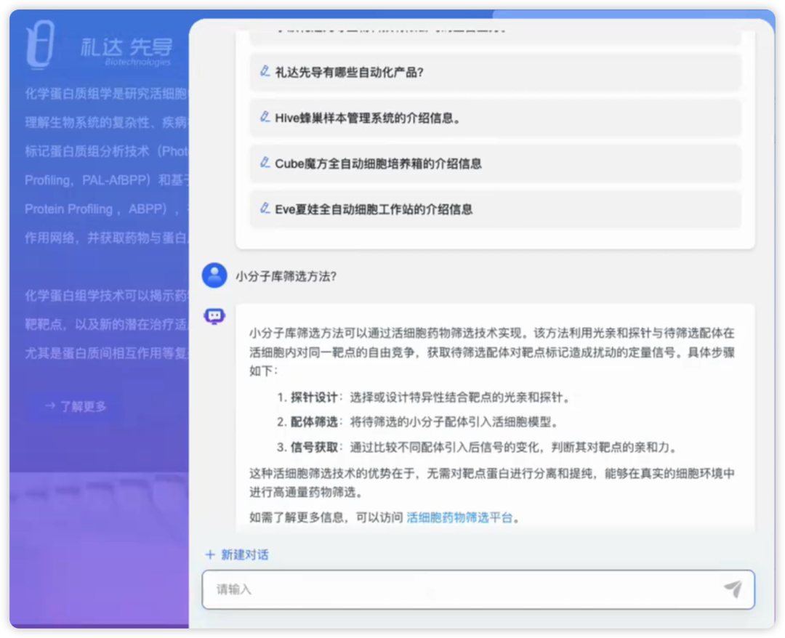Image resolution: width=785 pixels, height=638 pixels.
Task: Click the arrow in the 了解更多 button
Action: pos(49,406)
